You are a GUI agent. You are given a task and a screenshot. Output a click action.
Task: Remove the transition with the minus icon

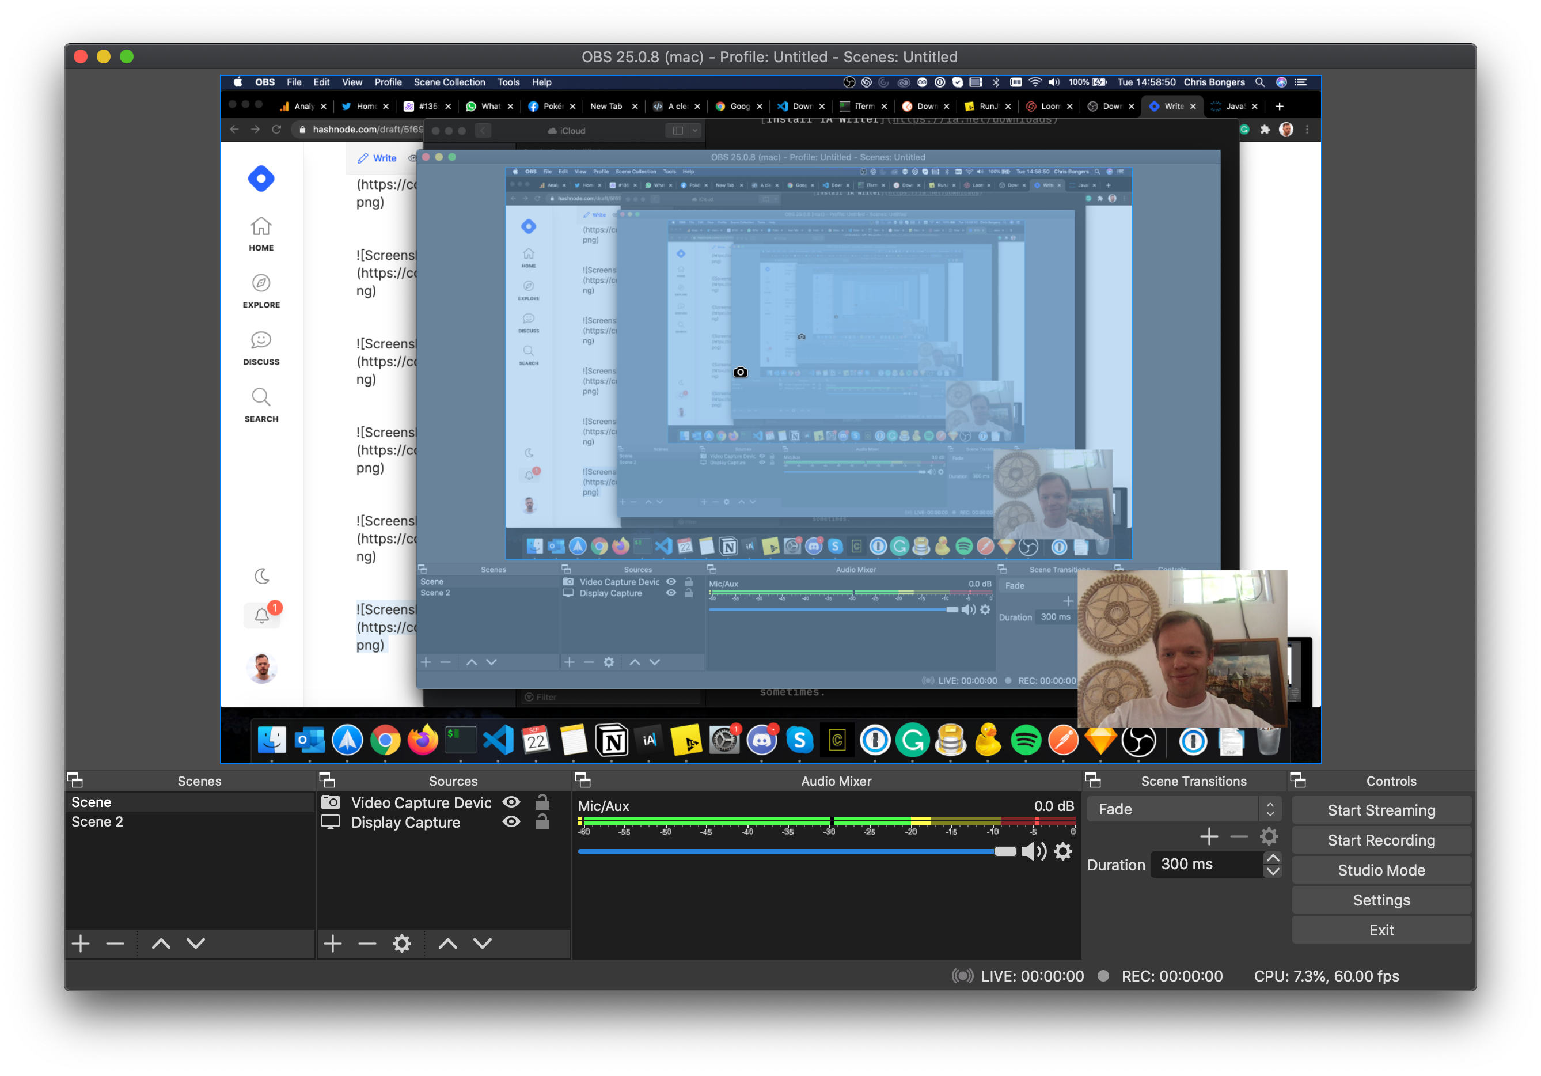[1239, 836]
